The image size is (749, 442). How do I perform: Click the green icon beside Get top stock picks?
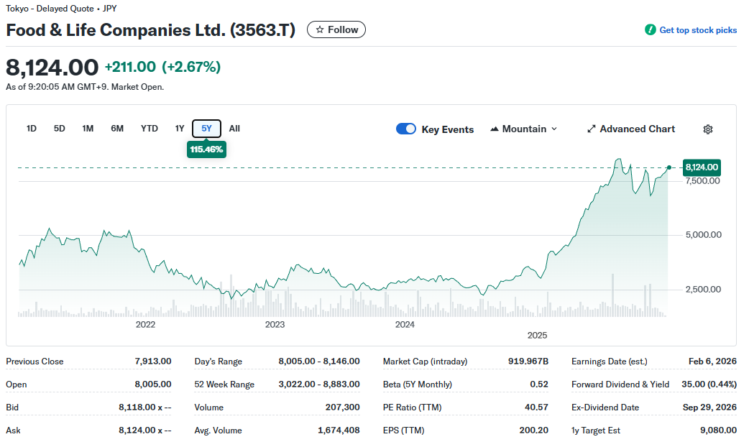click(650, 29)
